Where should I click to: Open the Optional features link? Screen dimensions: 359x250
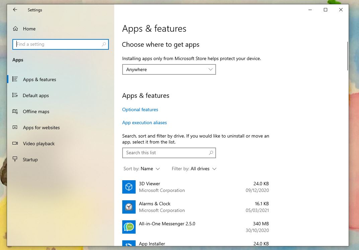click(140, 109)
